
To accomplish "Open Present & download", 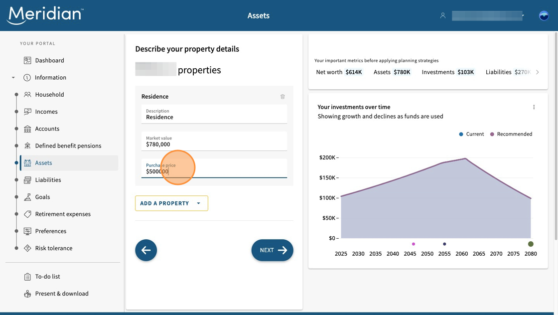I will pos(62,294).
